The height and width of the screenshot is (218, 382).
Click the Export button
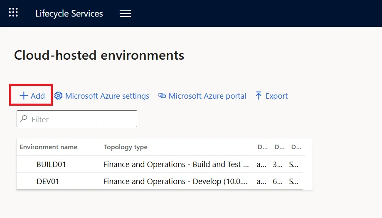click(x=271, y=96)
